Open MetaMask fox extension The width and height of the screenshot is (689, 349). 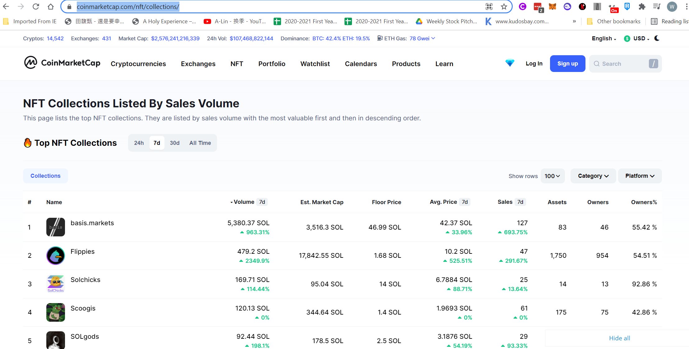pos(552,7)
